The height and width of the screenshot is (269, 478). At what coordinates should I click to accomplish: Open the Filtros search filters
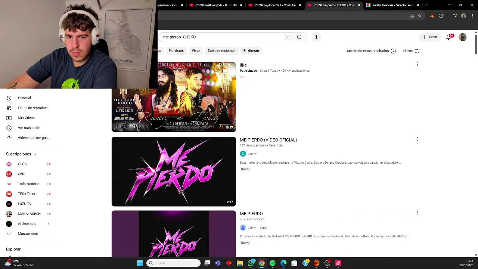point(411,51)
